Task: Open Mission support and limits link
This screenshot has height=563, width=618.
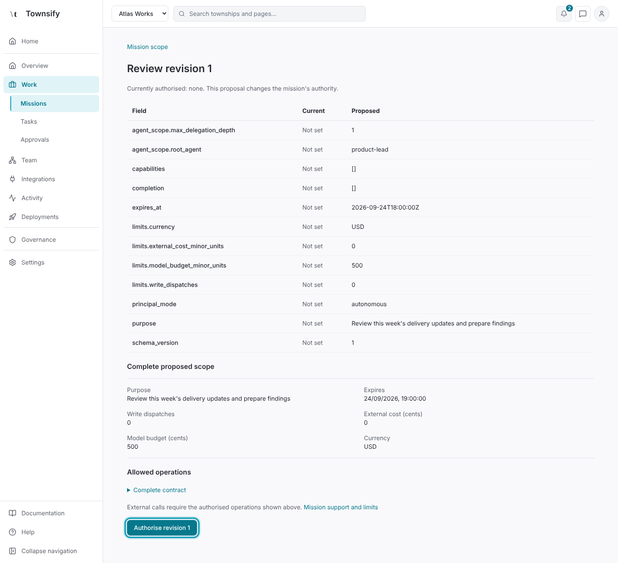Action: 341,507
